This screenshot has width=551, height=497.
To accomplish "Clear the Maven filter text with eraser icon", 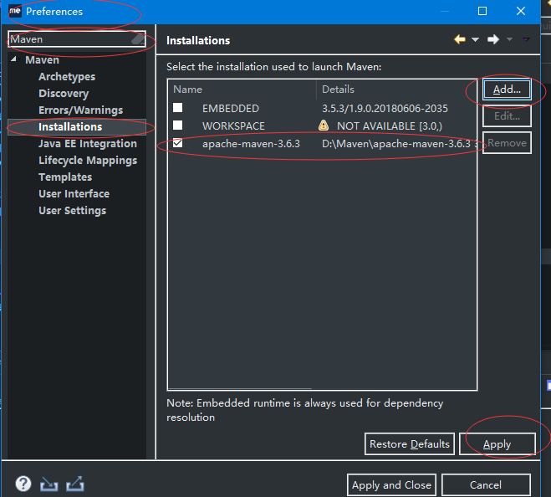I will tap(138, 39).
